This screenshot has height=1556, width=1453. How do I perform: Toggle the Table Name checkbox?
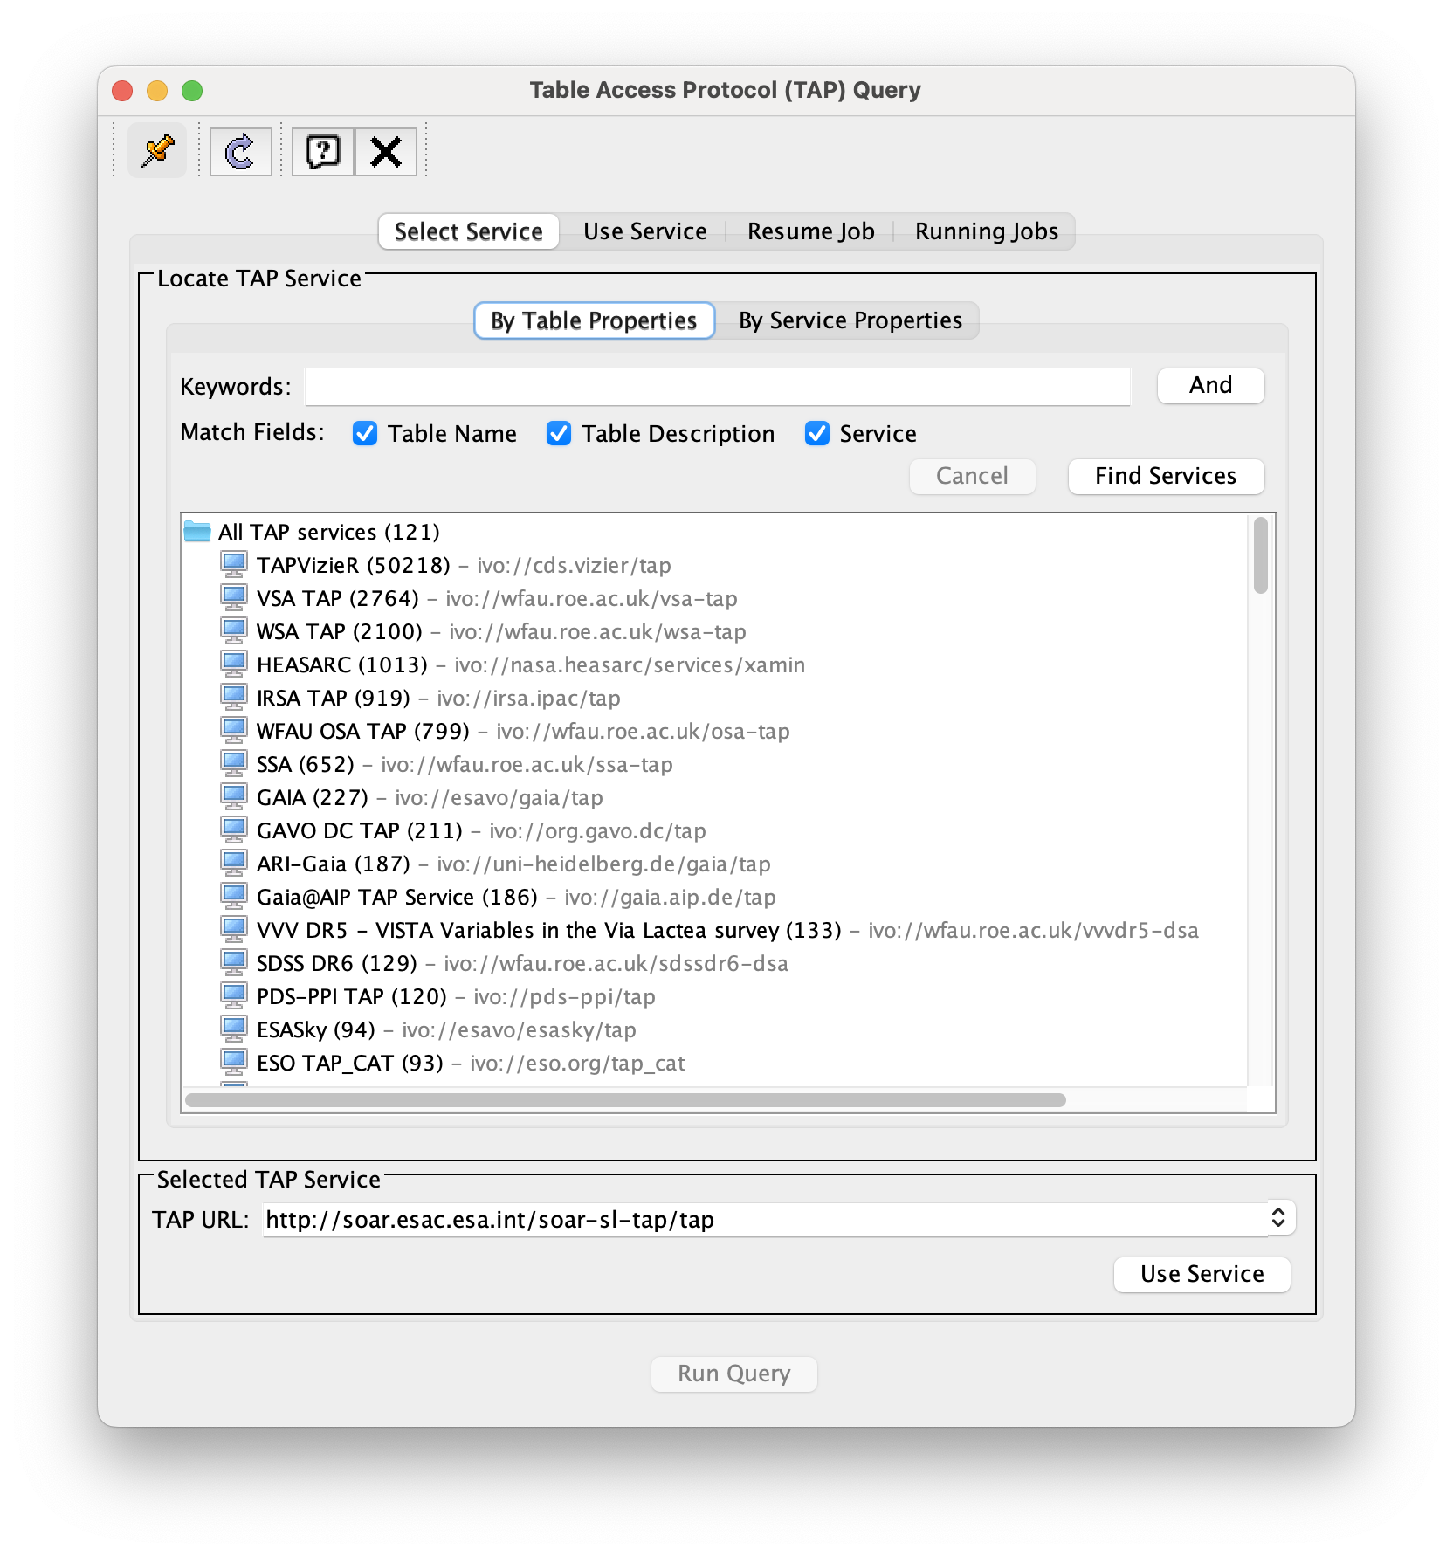click(365, 433)
